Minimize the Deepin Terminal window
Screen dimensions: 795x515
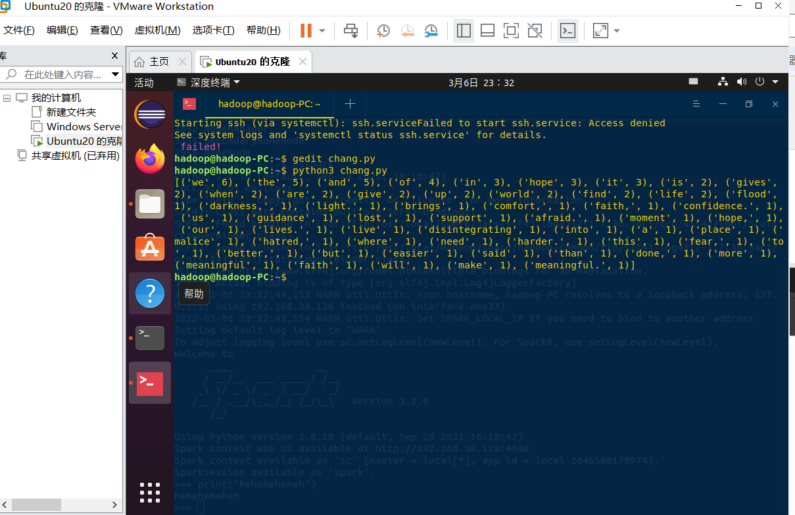tap(723, 104)
